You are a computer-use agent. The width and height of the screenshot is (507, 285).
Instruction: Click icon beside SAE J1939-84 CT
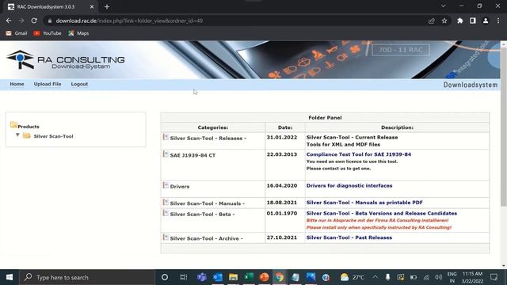coord(166,154)
